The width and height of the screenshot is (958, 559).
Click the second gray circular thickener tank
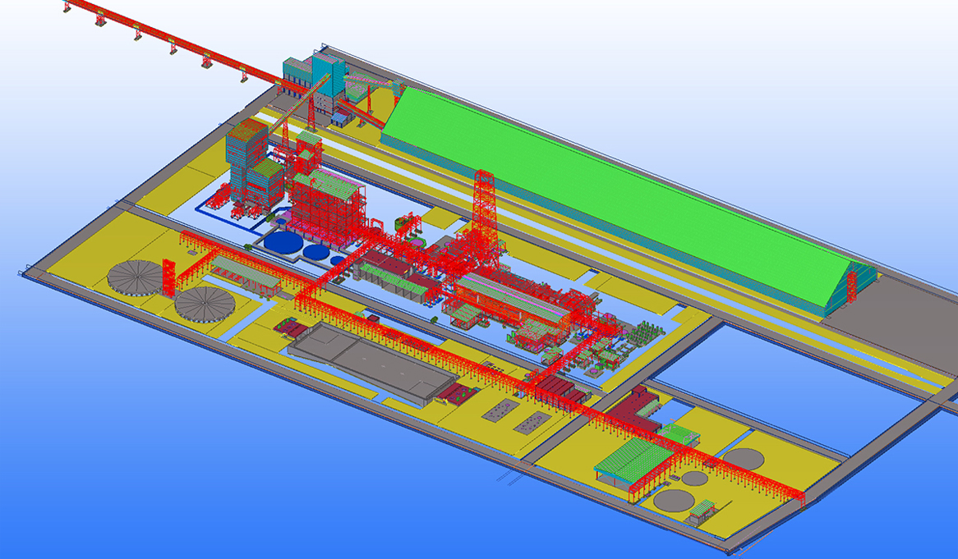click(204, 304)
